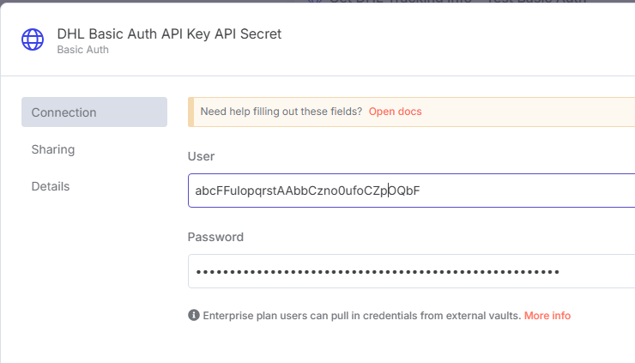Screen dimensions: 635x363
Task: Go to the Details tab
Action: (x=51, y=186)
